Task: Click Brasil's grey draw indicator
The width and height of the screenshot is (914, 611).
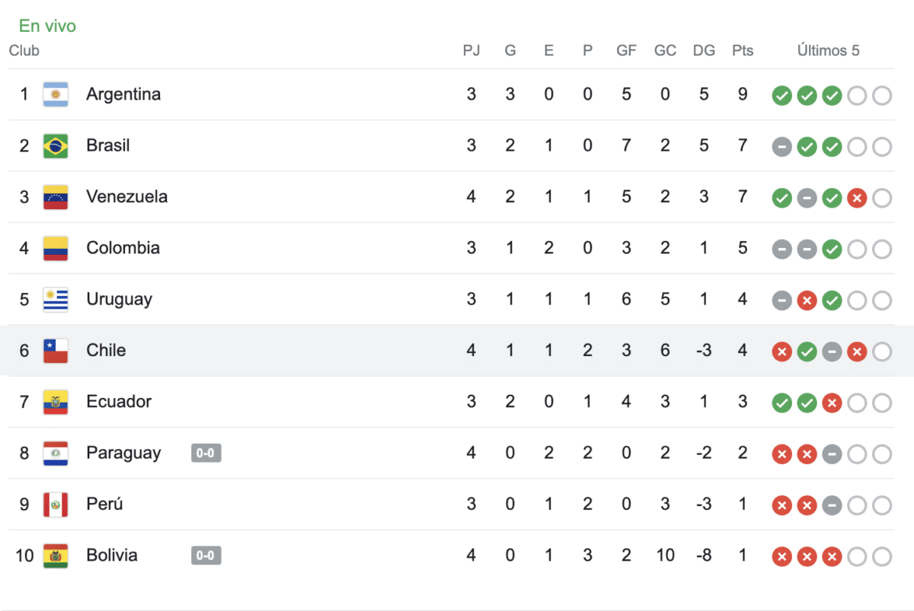Action: pyautogui.click(x=781, y=146)
